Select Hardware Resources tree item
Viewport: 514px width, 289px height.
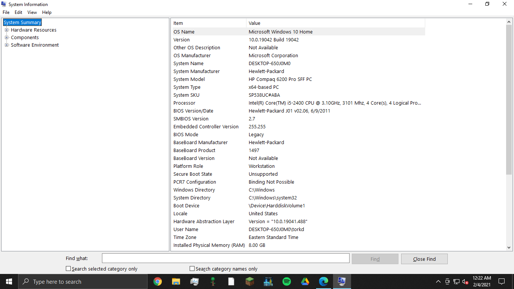(x=33, y=30)
